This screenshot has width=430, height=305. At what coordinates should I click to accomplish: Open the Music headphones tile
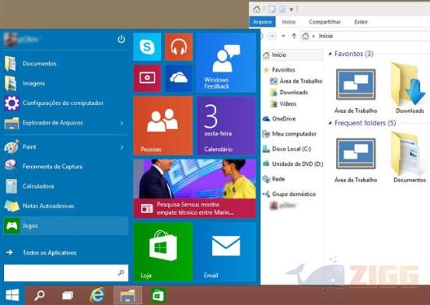(179, 47)
